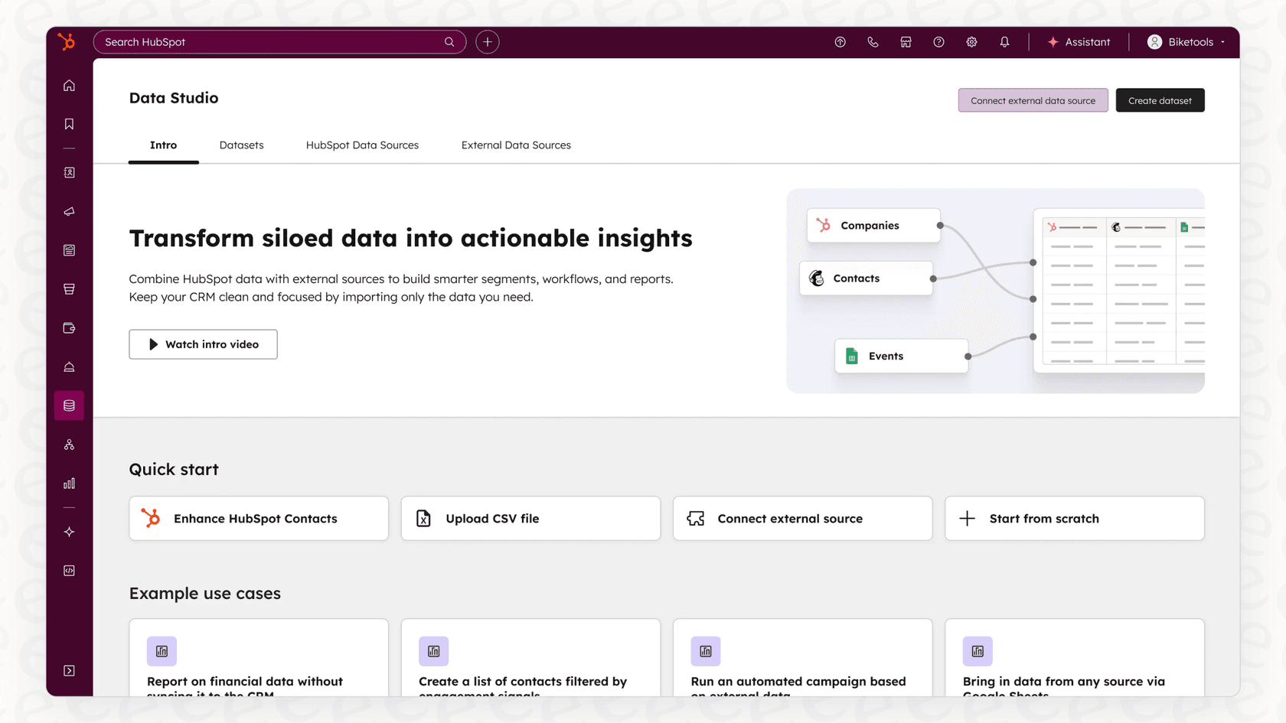
Task: Open settings with the gear icon
Action: pyautogui.click(x=971, y=42)
